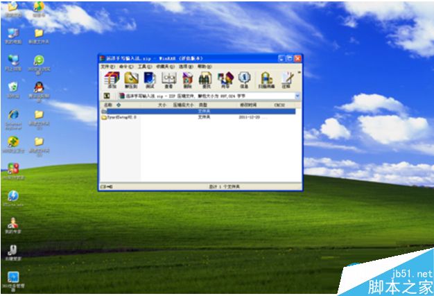This screenshot has height=296, width=434.
Task: Open the File (文件) menu
Action: click(x=107, y=67)
